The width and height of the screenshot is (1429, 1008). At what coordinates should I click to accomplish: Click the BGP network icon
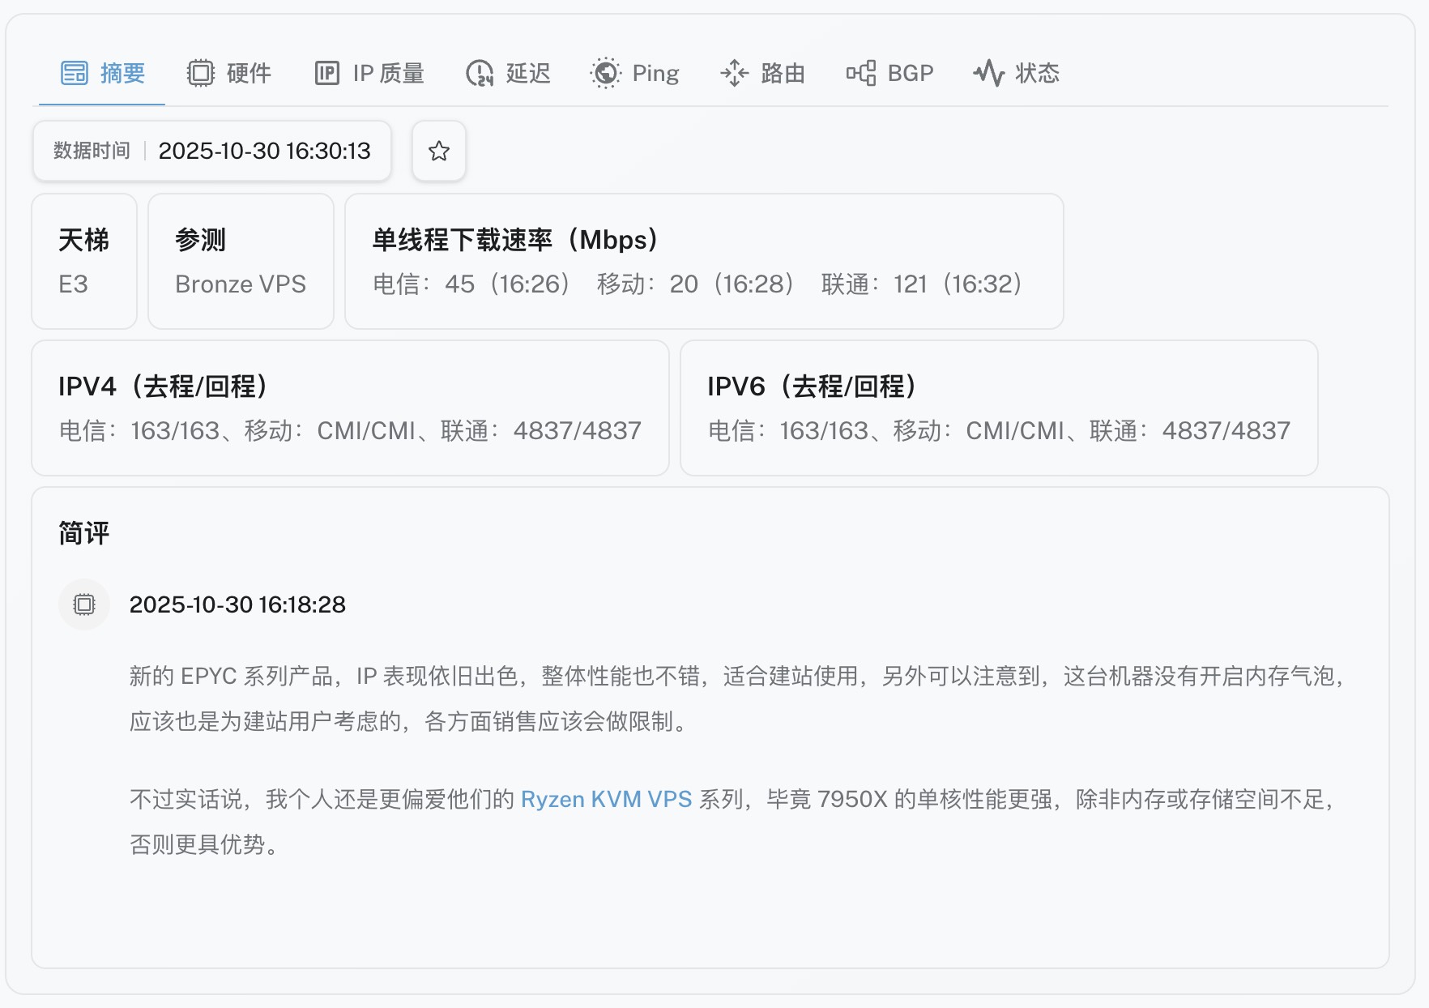pyautogui.click(x=861, y=73)
